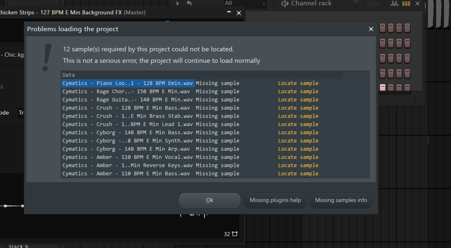The width and height of the screenshot is (451, 248).
Task: Select Cymatics Cyborg 148 BPM E Min Arp.wav
Action: tap(126, 149)
